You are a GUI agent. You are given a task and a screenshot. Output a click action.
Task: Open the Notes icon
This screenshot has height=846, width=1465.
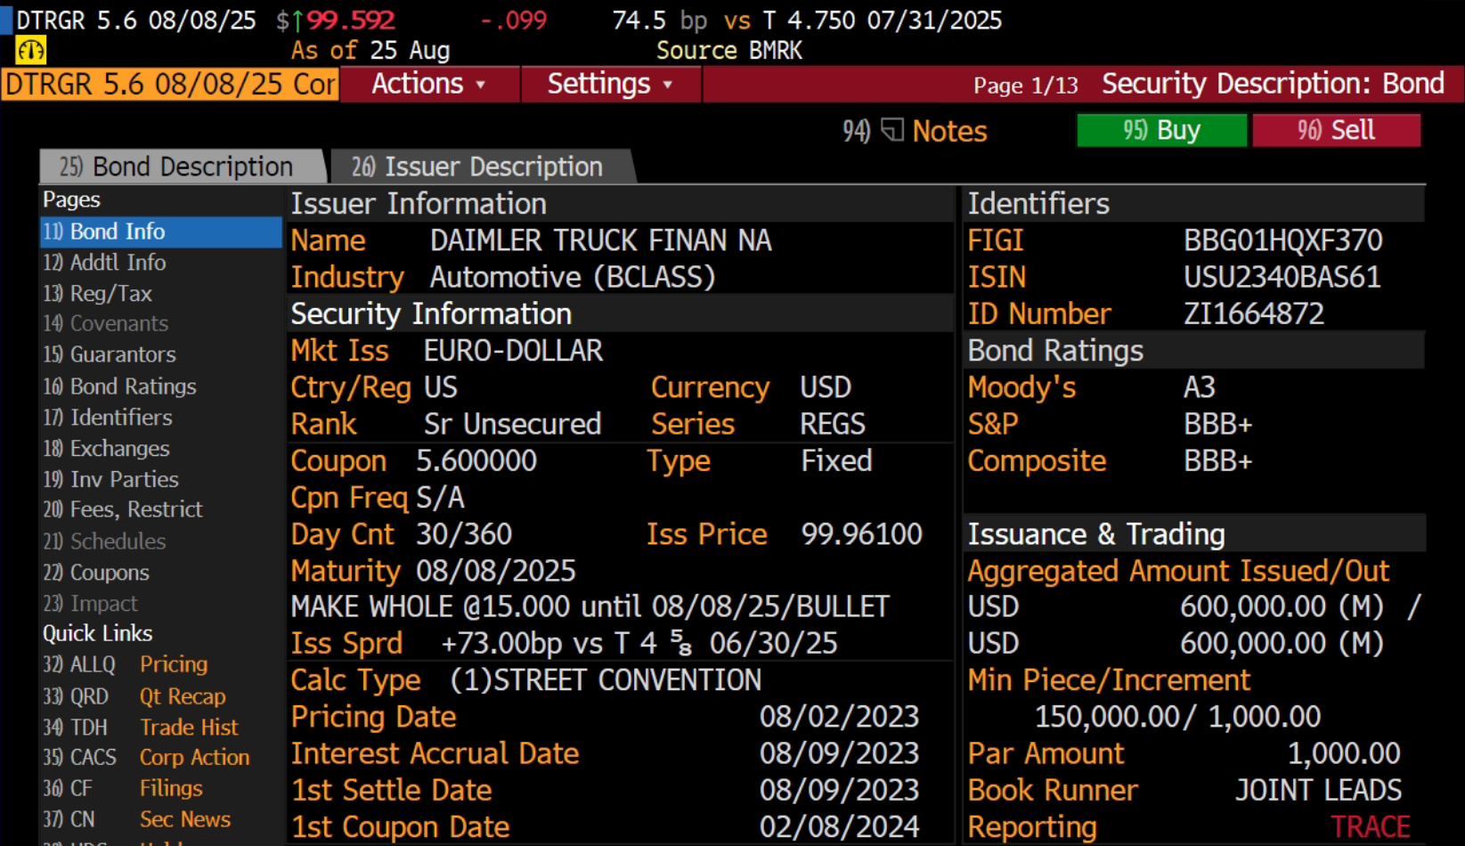pos(892,130)
